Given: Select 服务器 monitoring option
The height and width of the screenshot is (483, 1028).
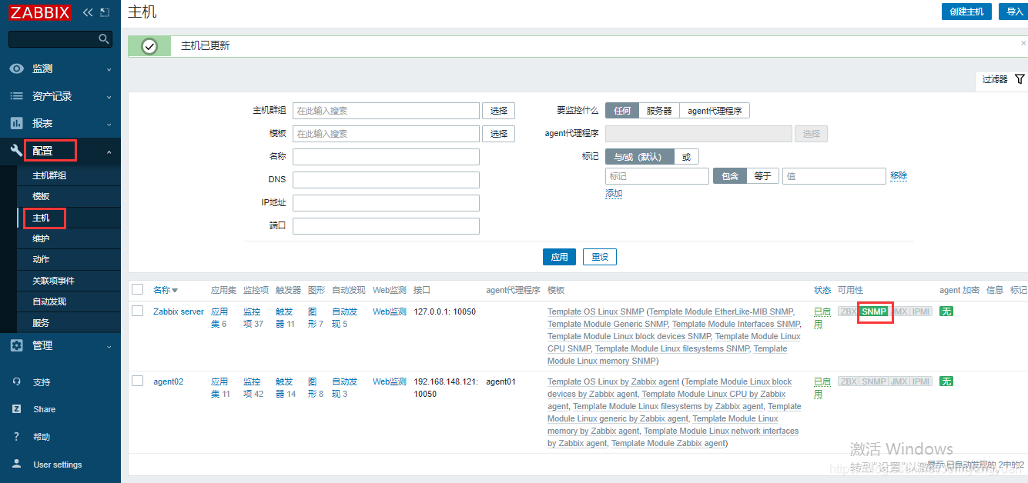Looking at the screenshot, I should pos(659,111).
